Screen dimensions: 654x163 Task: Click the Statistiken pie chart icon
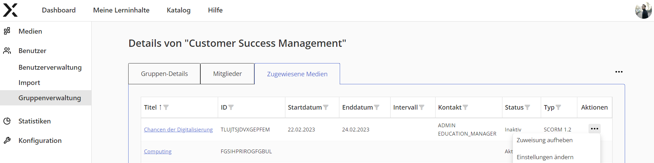coord(7,121)
